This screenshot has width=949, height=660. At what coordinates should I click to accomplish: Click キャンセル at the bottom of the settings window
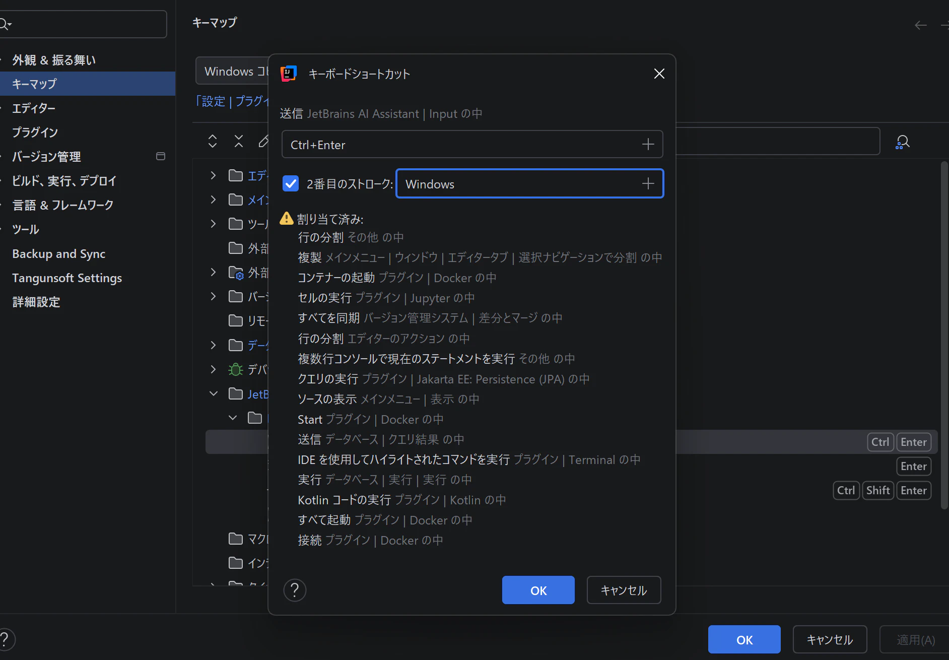[830, 639]
